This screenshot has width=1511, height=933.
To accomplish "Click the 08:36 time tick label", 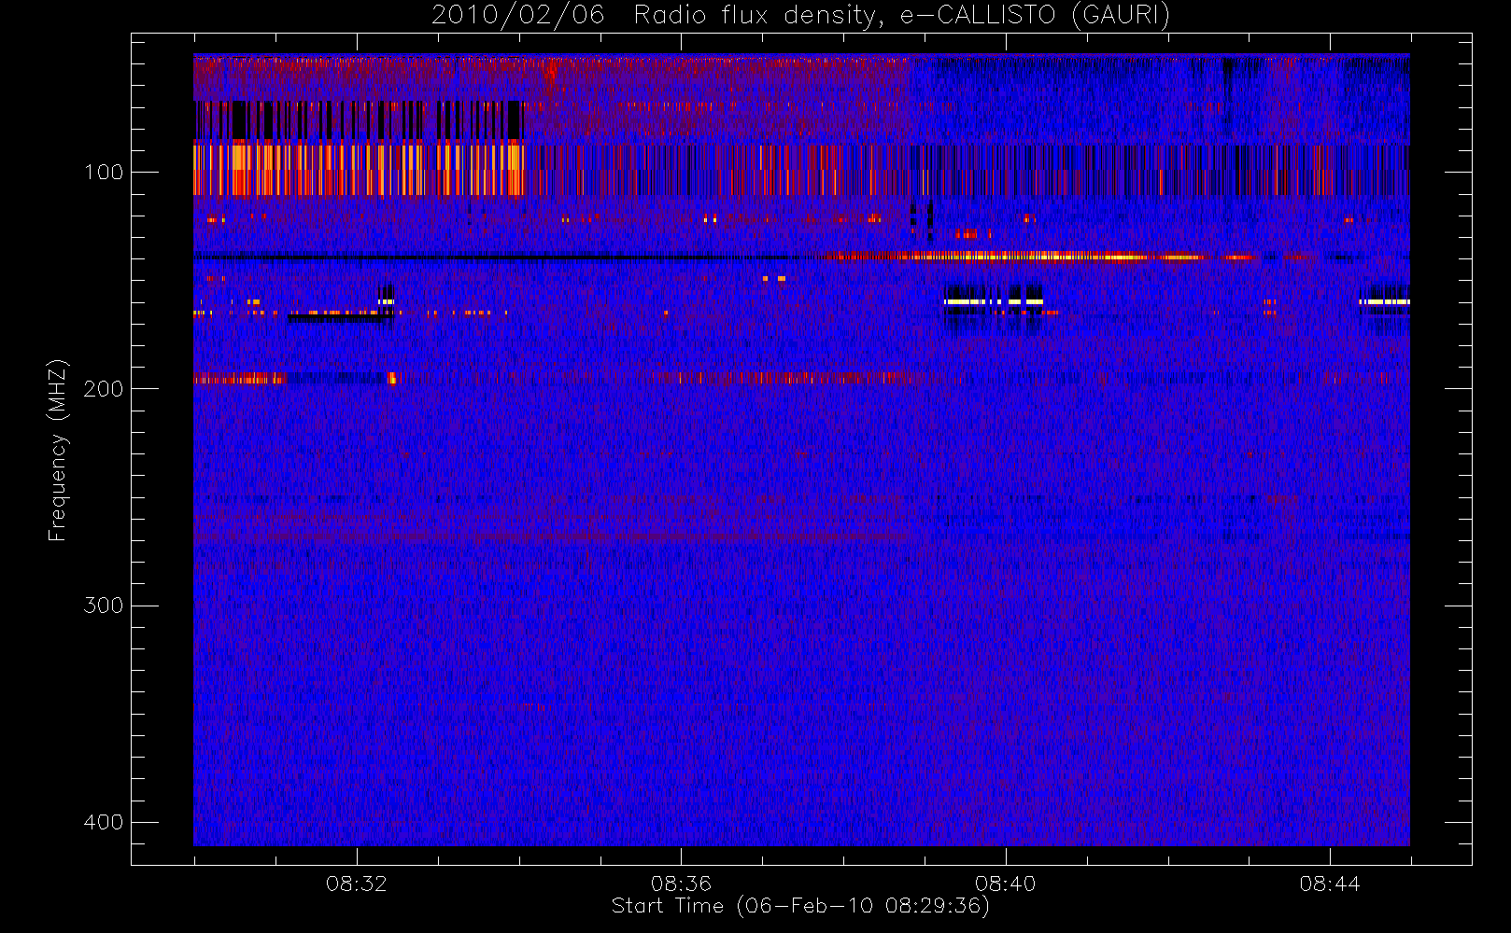I will 681,883.
